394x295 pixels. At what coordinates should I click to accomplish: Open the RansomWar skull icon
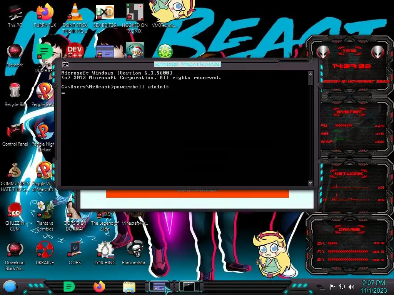click(135, 253)
